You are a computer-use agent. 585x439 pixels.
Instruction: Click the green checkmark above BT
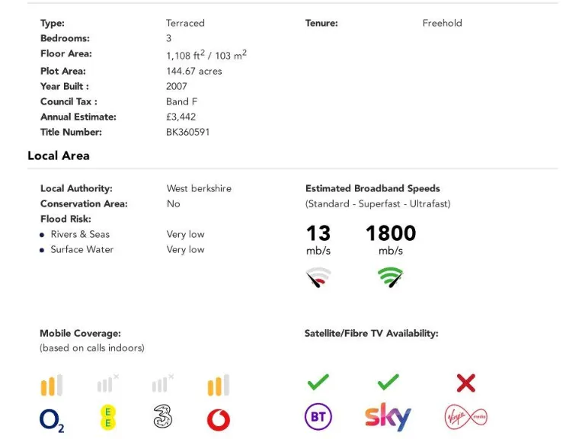318,383
